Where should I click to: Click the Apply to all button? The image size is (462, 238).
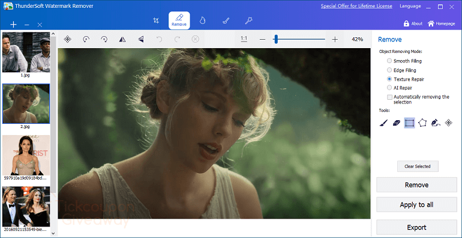pos(416,205)
